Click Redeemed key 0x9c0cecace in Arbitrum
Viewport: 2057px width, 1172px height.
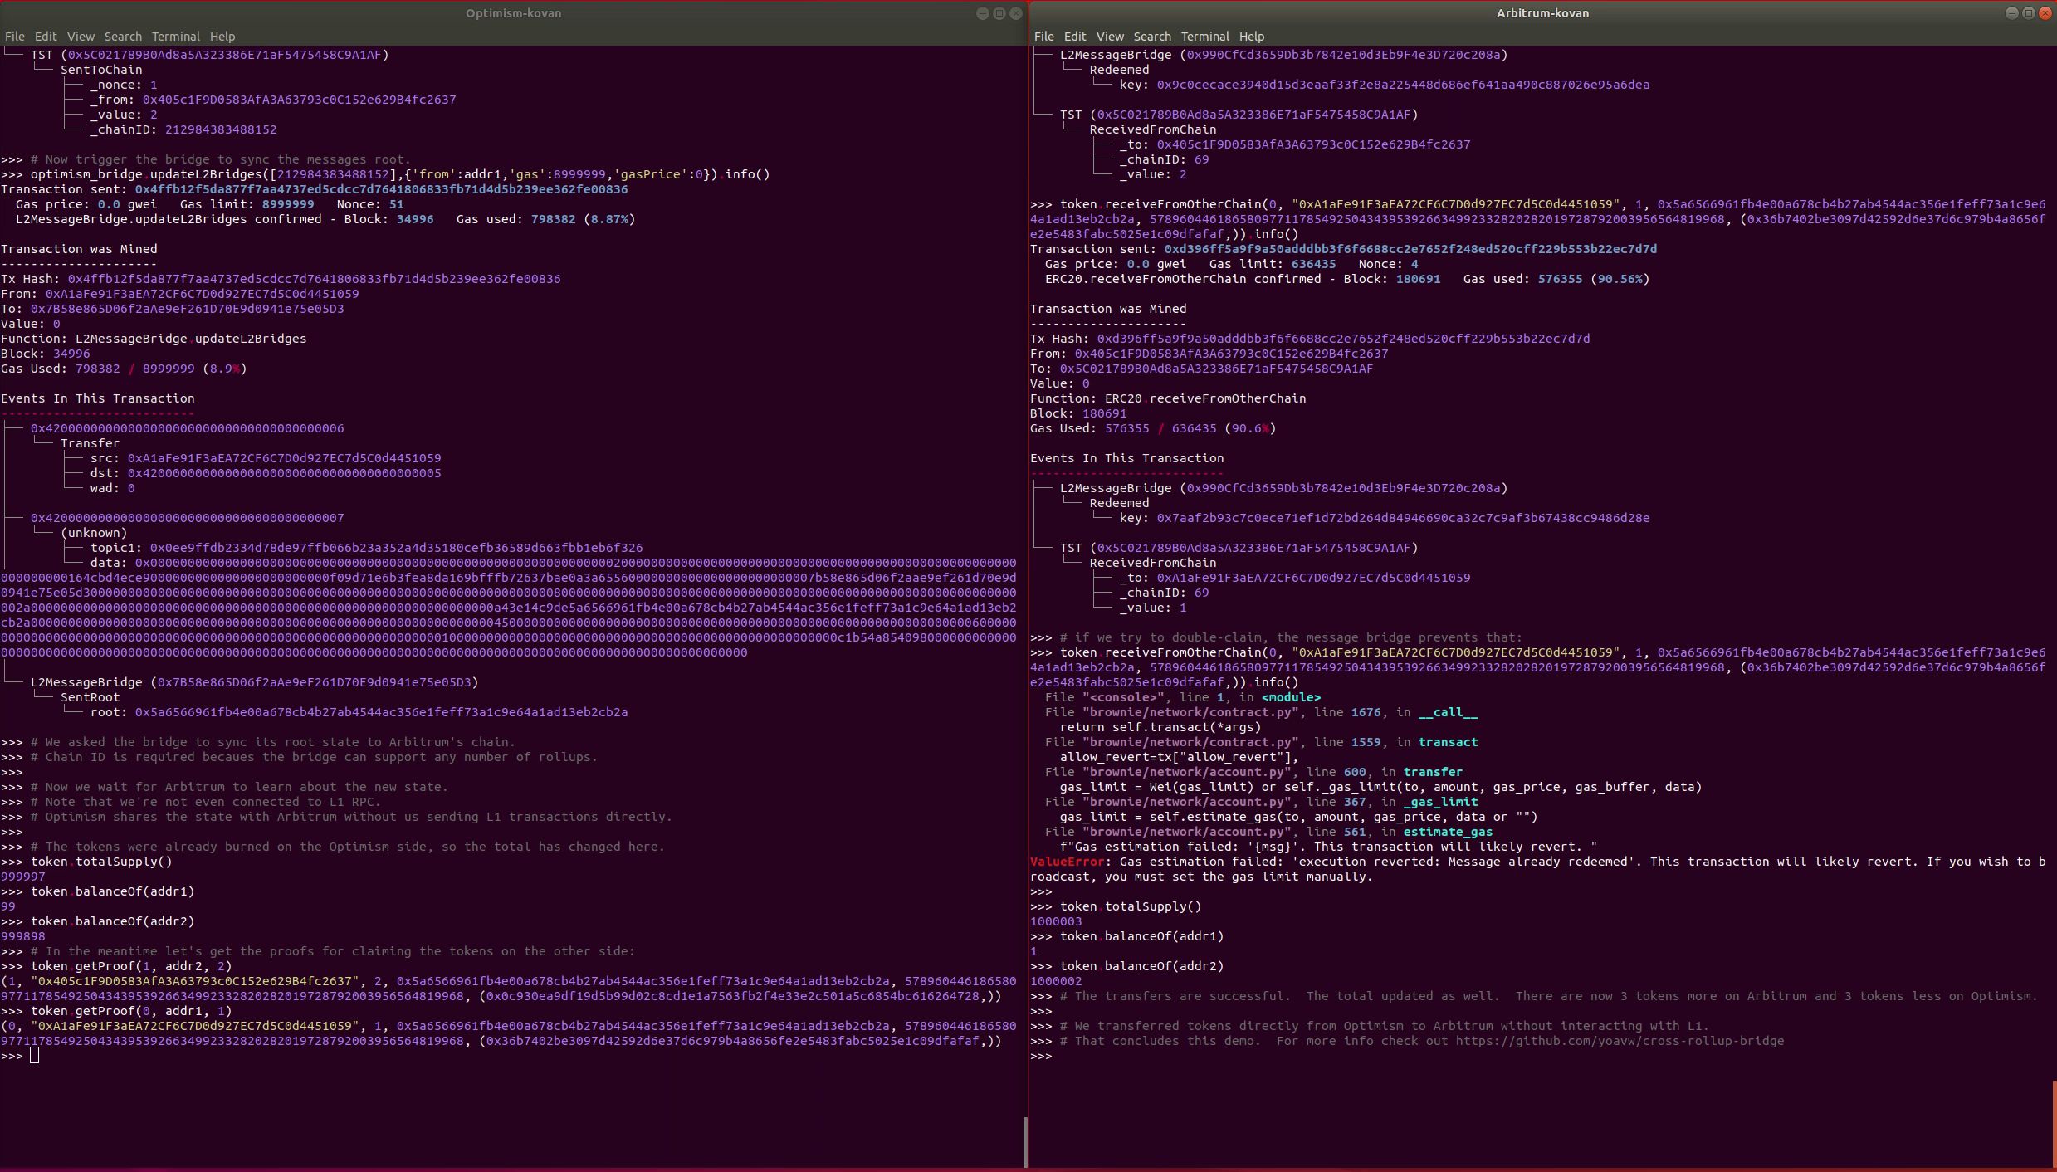click(1403, 85)
